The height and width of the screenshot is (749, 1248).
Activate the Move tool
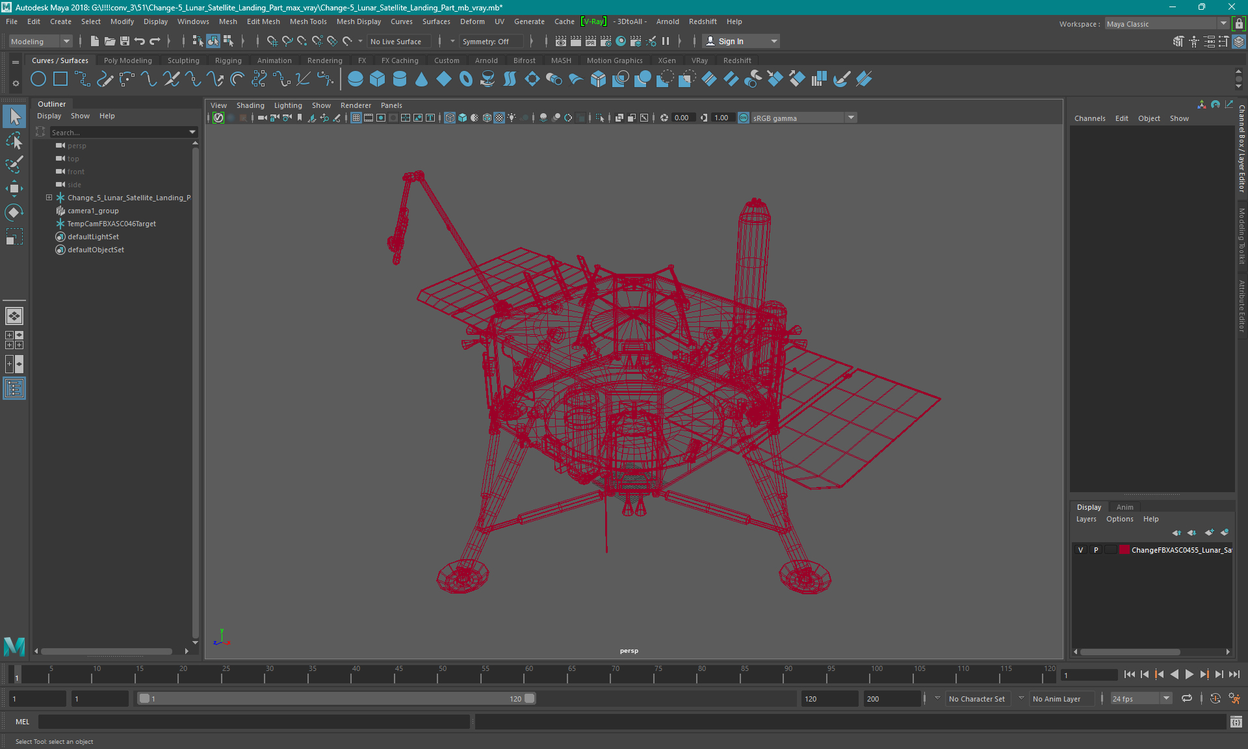(x=14, y=189)
